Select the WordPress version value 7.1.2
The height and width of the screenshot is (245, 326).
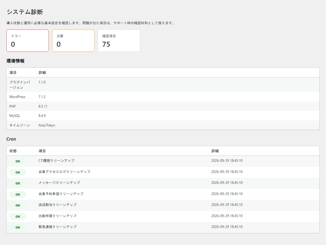(x=42, y=97)
